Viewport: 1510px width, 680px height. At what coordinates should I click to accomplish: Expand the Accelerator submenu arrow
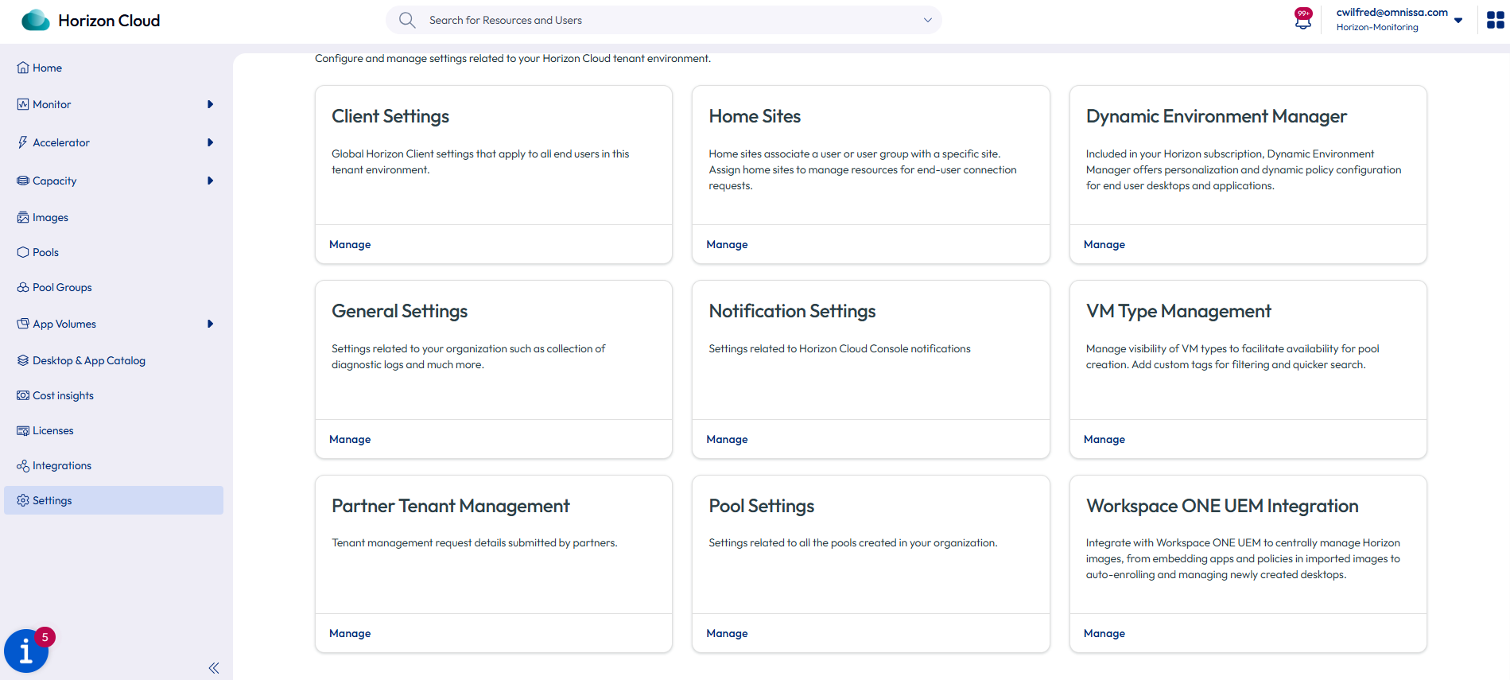pyautogui.click(x=210, y=142)
